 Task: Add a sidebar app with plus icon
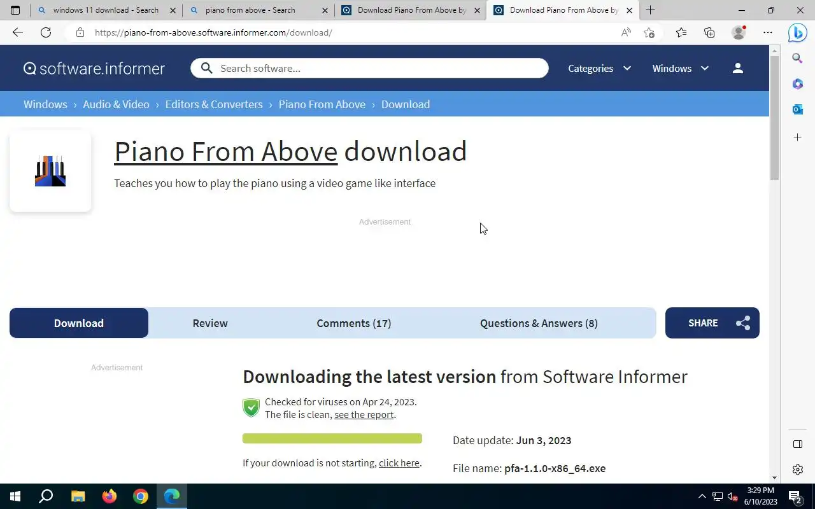click(x=797, y=137)
